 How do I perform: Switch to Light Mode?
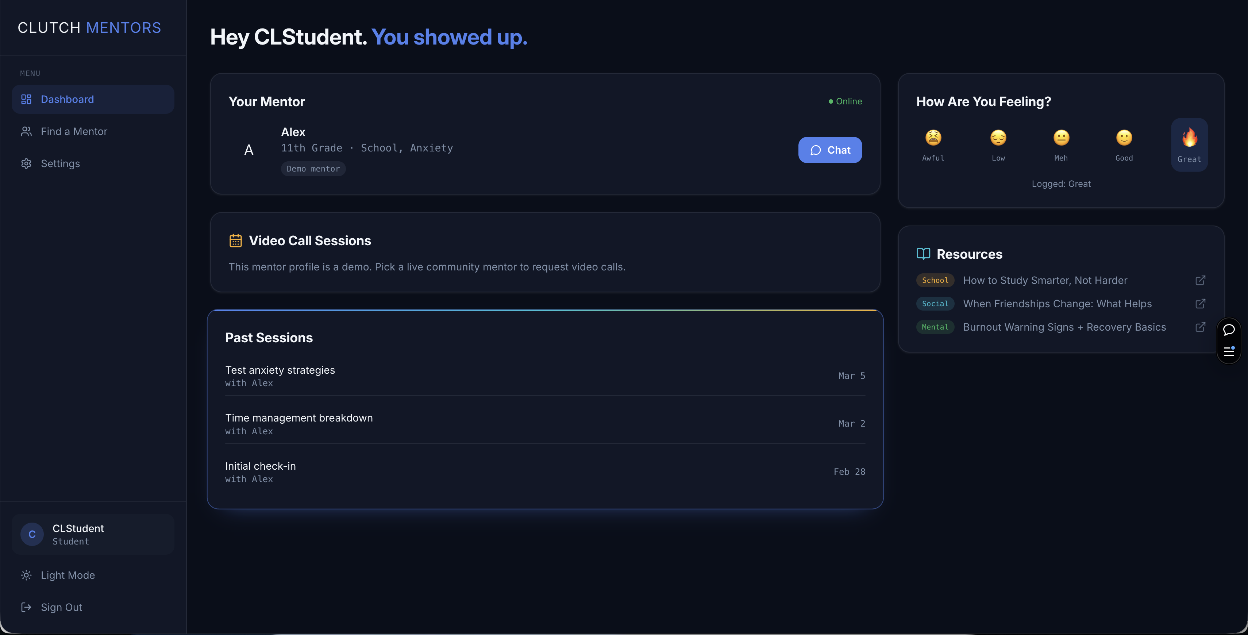(68, 575)
